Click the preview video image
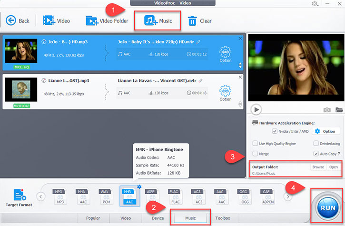The height and width of the screenshot is (226, 345). (296, 68)
